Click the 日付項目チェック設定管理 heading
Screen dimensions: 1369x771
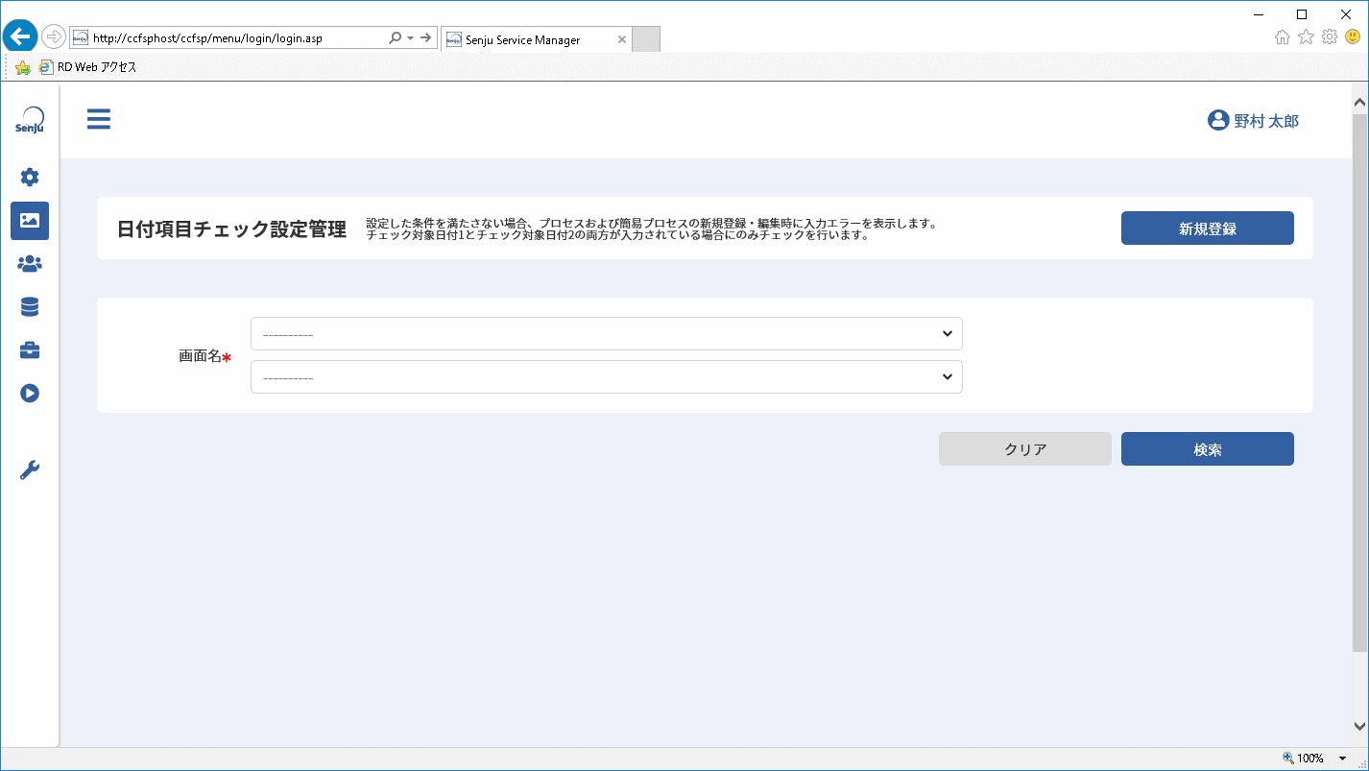coord(231,229)
